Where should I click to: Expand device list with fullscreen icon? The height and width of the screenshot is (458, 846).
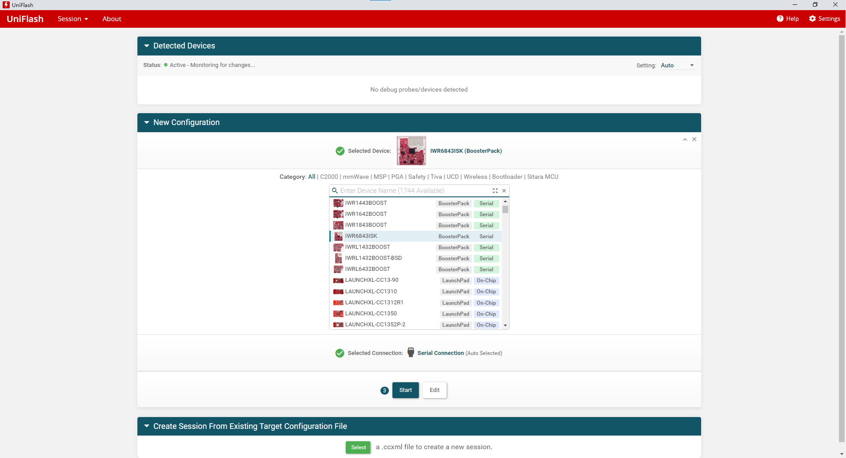tap(495, 191)
